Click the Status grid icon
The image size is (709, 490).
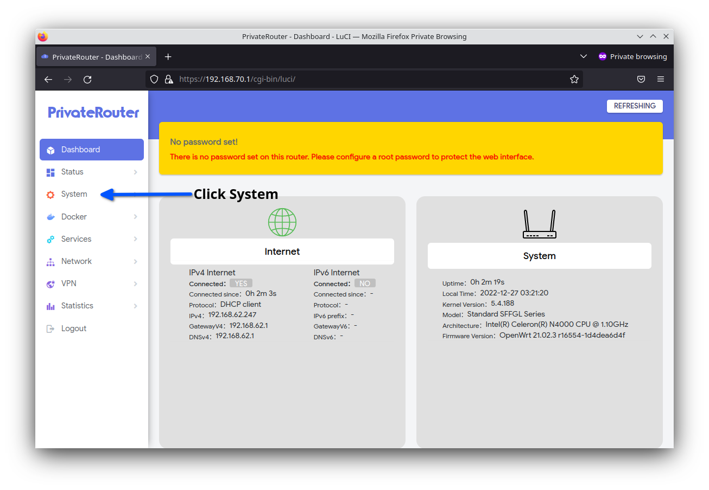[50, 172]
